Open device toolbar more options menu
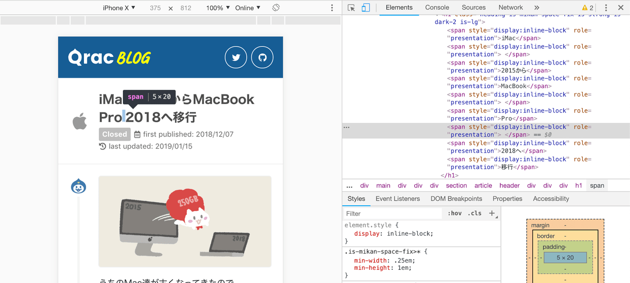The width and height of the screenshot is (630, 283). [x=332, y=8]
